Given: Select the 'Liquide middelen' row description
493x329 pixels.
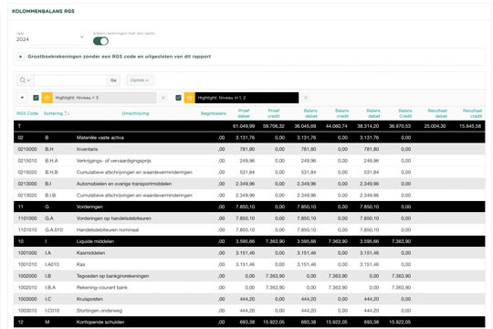Looking at the screenshot, I should pyautogui.click(x=95, y=241).
